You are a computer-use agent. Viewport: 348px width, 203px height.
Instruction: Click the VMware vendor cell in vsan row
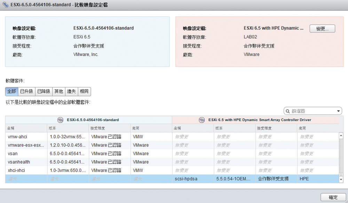click(151, 154)
